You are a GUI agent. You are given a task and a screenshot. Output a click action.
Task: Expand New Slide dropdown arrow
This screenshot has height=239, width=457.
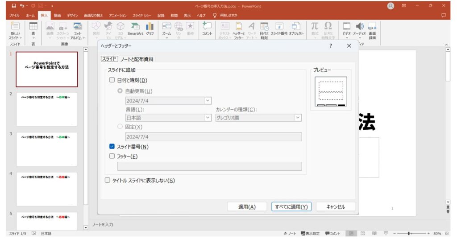pos(20,38)
